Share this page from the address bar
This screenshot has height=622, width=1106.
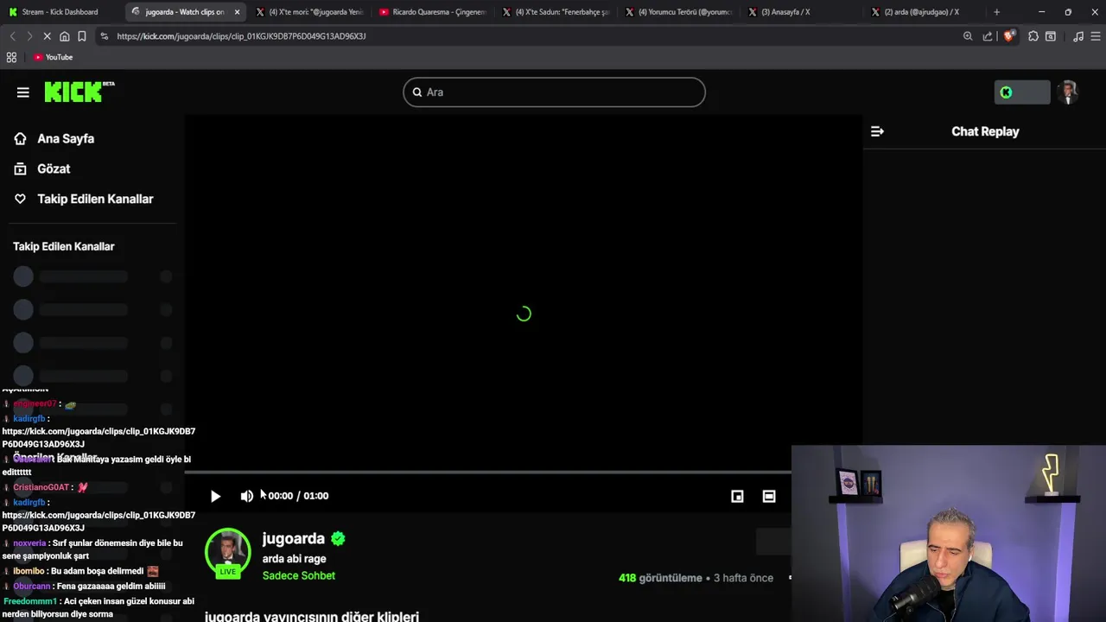pyautogui.click(x=988, y=36)
